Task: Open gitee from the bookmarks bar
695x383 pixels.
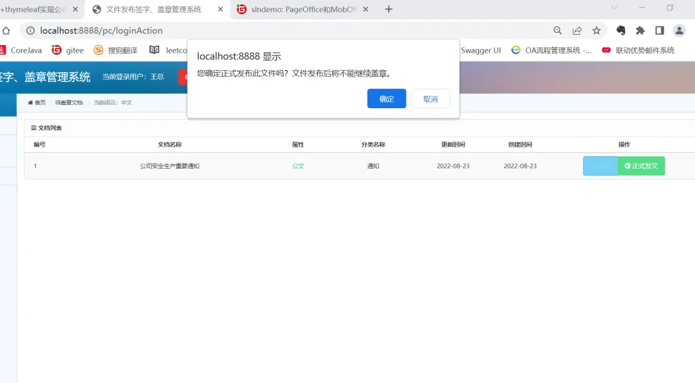Action: (x=68, y=50)
